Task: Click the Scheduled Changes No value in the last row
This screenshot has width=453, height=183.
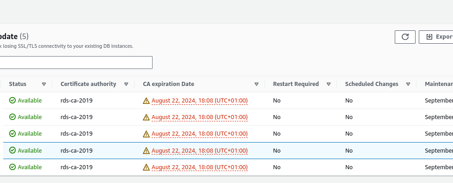Action: coord(349,167)
